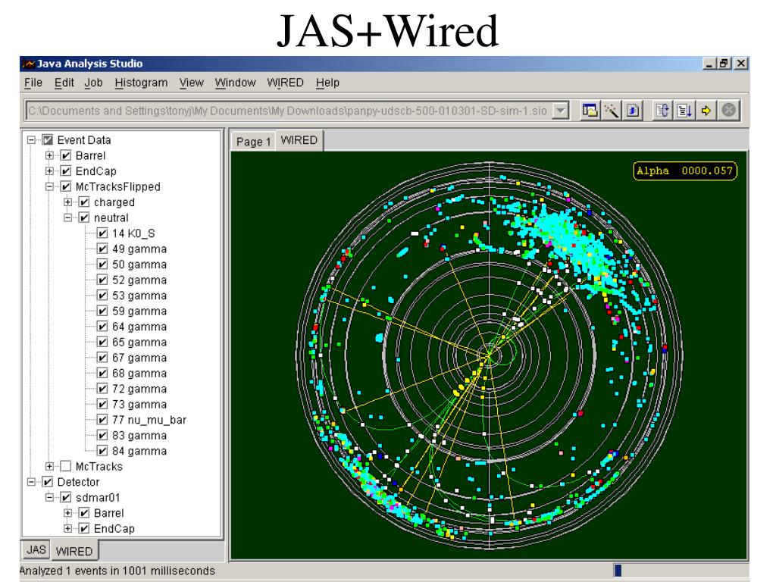Viewport: 776px width, 582px height.
Task: Click the open dataset toolbar icon
Action: point(590,111)
